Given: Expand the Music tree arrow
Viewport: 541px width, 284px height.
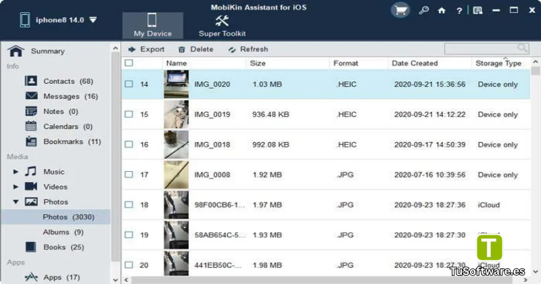Looking at the screenshot, I should (x=16, y=172).
